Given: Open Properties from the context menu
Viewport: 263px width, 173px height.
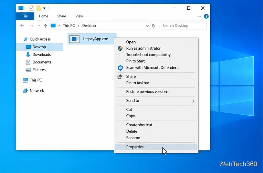Looking at the screenshot, I should [156, 147].
